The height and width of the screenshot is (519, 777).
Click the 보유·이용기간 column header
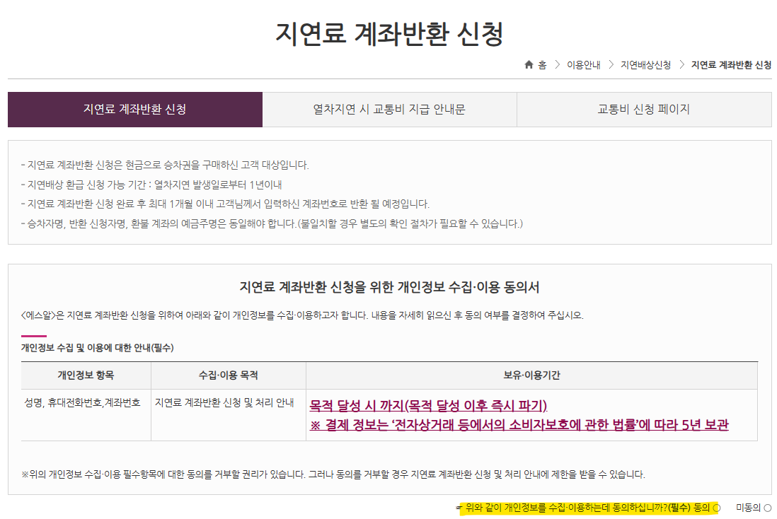532,375
